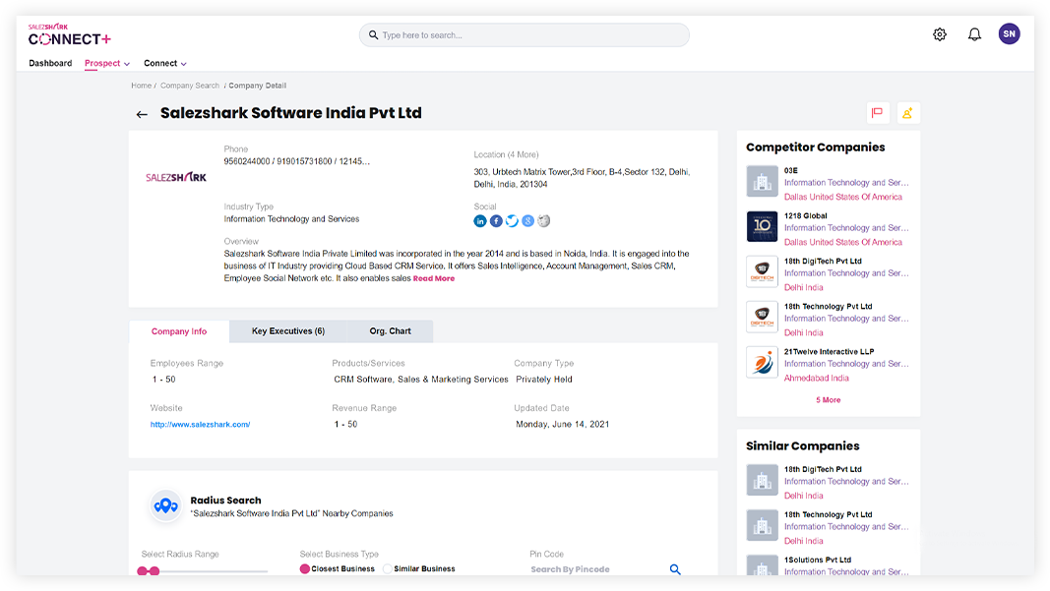Open similar company 1Solutions Pvt Ltd
1050x591 pixels.
tap(818, 561)
